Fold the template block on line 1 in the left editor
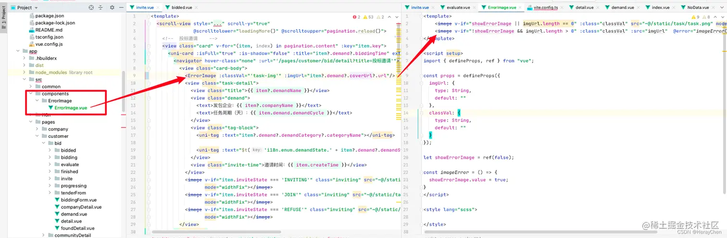Image resolution: width=727 pixels, height=238 pixels. click(x=149, y=16)
